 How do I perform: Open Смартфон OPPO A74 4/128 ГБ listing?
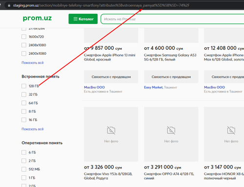(169, 176)
